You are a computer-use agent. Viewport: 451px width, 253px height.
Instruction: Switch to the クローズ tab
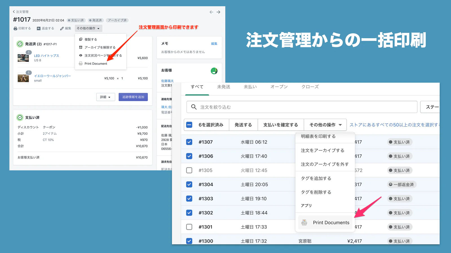click(310, 87)
